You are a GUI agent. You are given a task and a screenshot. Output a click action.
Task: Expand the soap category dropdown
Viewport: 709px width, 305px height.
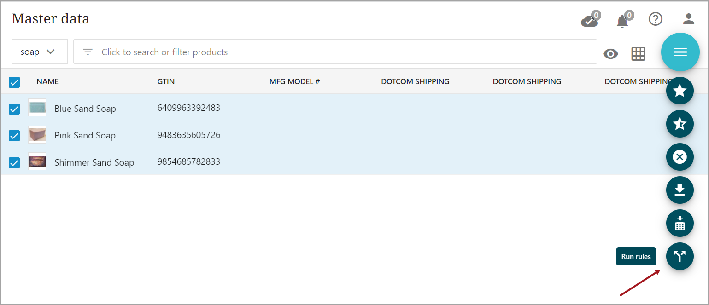coord(39,52)
